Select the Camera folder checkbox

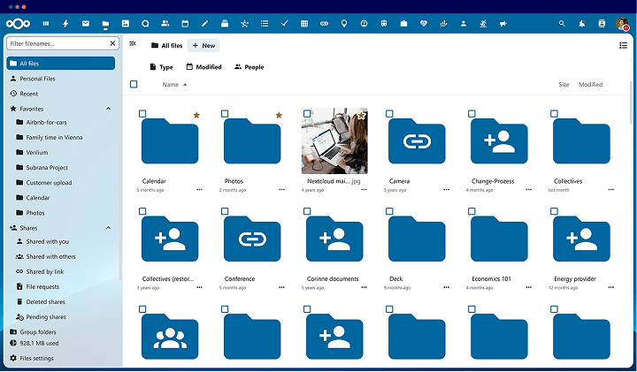(x=389, y=114)
